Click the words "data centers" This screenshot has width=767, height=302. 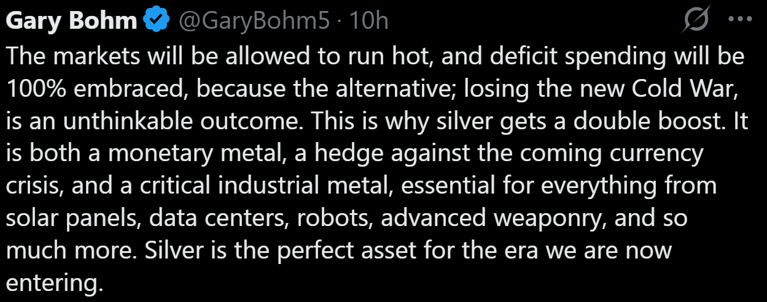tap(210, 219)
